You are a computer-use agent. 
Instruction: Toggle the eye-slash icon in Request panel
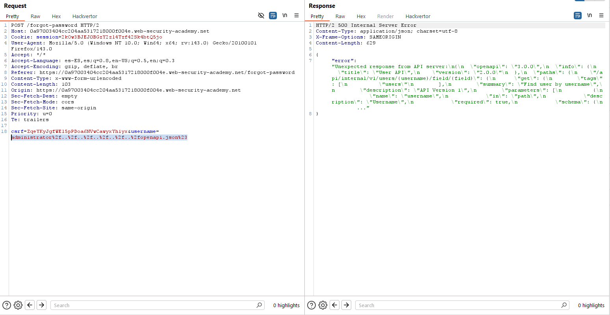(x=261, y=16)
